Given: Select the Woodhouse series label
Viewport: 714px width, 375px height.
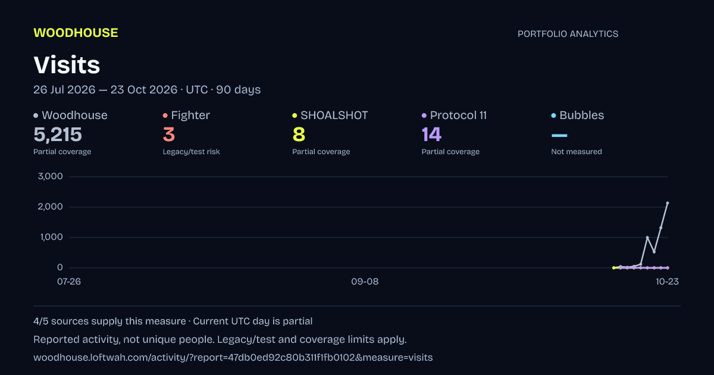Looking at the screenshot, I should click(x=74, y=115).
